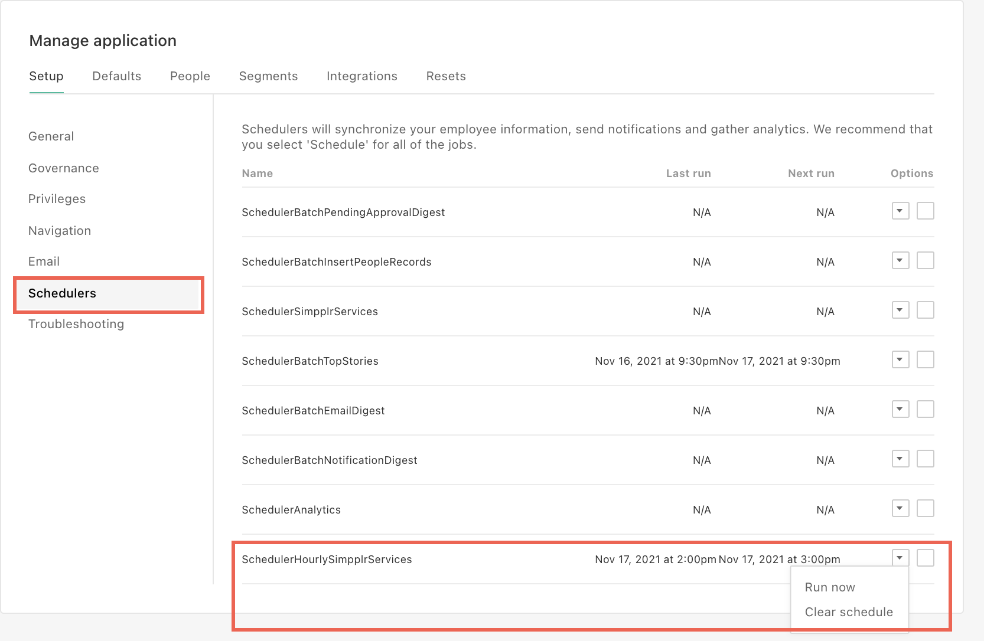Click the SchedulerHourlySimpplrServices name
984x641 pixels.
click(x=327, y=560)
